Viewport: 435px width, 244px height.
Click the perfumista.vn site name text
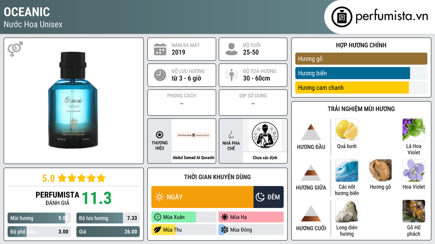coord(392,17)
